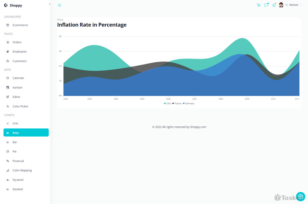Toggle the France series in legend

[x=176, y=104]
